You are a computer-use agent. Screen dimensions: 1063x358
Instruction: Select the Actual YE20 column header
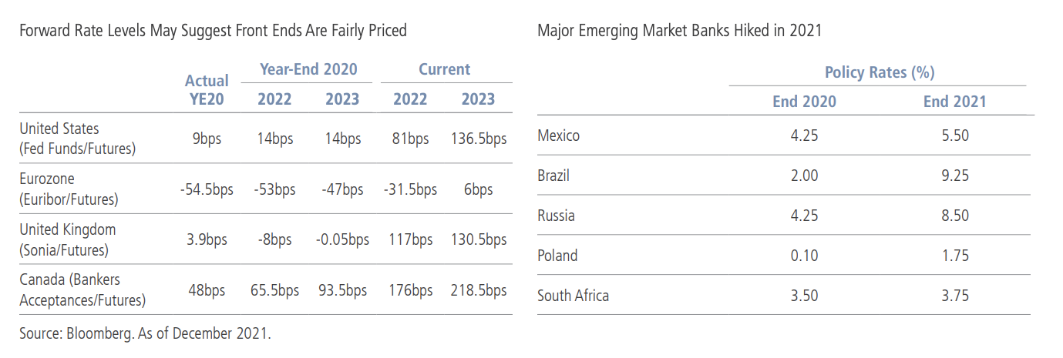click(x=207, y=90)
